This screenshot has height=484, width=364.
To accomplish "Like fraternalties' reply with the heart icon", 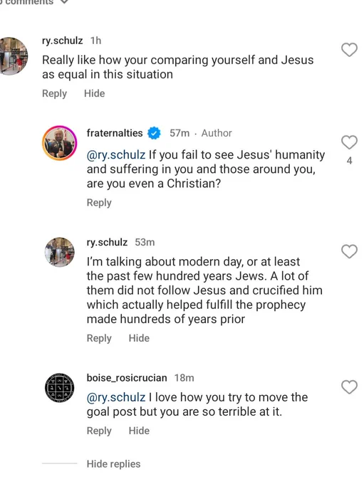I will tap(349, 142).
